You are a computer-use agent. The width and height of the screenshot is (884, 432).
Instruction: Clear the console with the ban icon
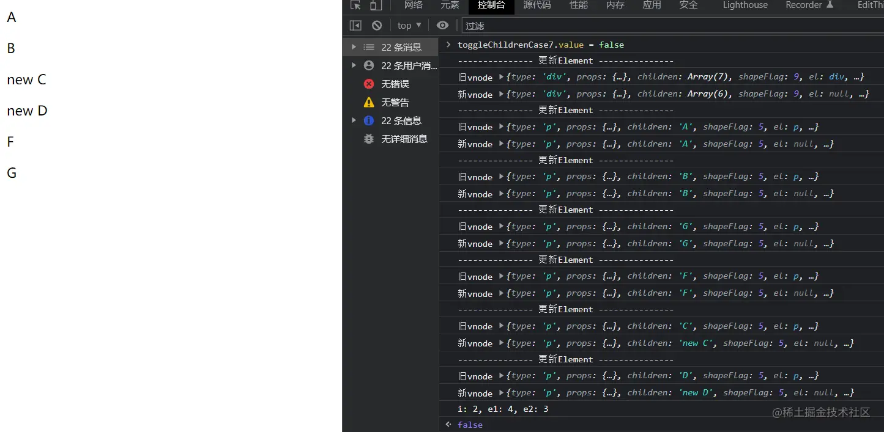coord(377,25)
